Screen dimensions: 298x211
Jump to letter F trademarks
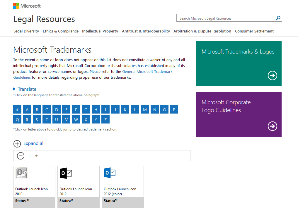[76, 109]
